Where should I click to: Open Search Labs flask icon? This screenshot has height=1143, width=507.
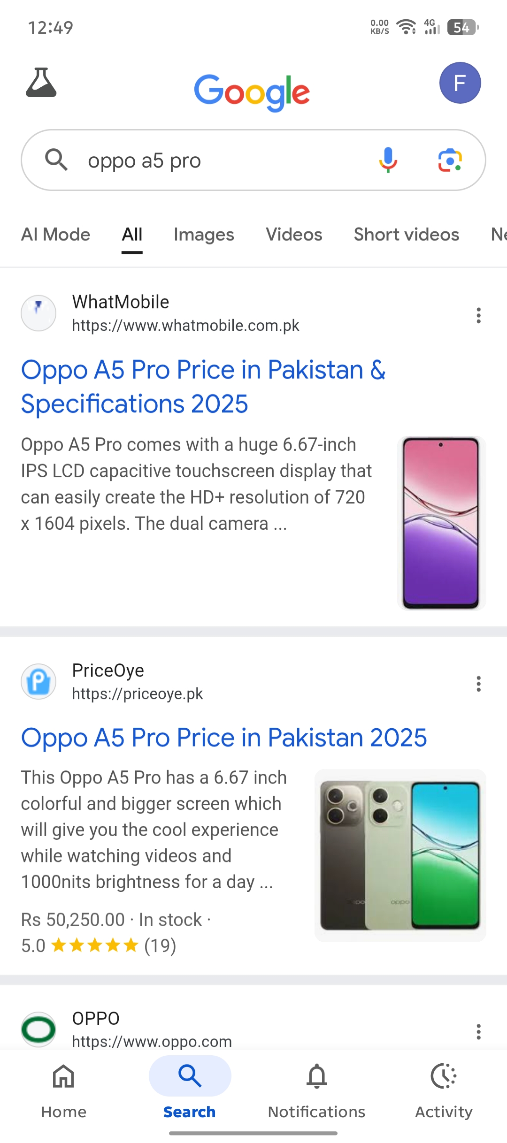[41, 83]
